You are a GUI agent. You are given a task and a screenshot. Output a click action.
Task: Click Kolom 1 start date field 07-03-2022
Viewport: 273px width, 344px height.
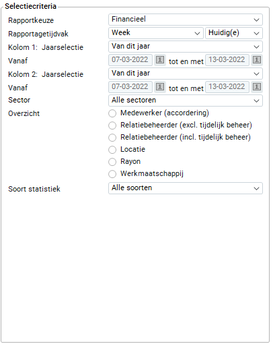pyautogui.click(x=130, y=60)
